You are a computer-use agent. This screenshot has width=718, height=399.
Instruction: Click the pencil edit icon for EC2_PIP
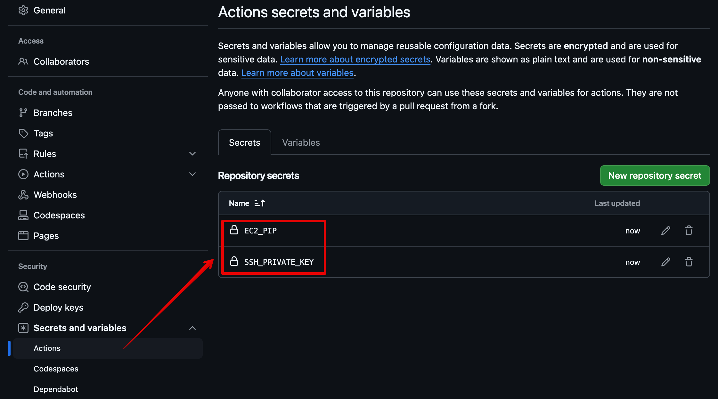point(666,231)
